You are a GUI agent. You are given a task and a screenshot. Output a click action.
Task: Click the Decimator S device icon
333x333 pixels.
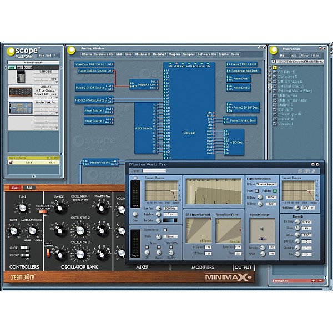[275, 77]
